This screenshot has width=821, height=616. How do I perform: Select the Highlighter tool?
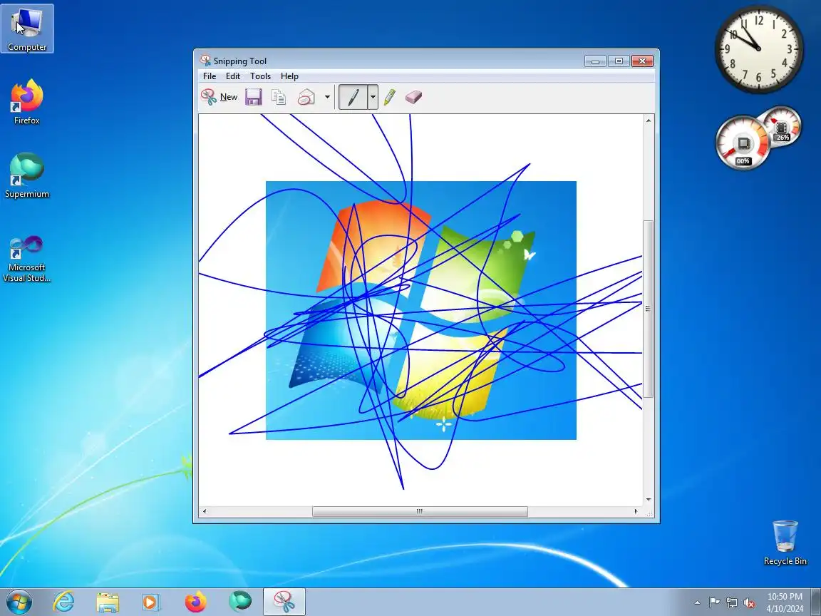point(390,97)
